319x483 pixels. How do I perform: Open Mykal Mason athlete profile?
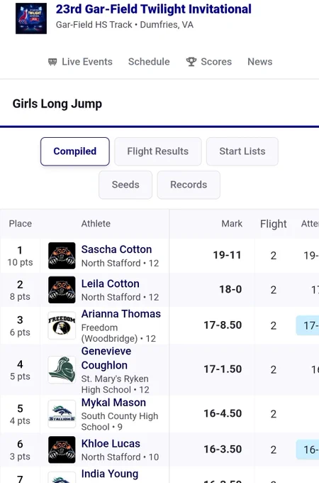pyautogui.click(x=113, y=403)
